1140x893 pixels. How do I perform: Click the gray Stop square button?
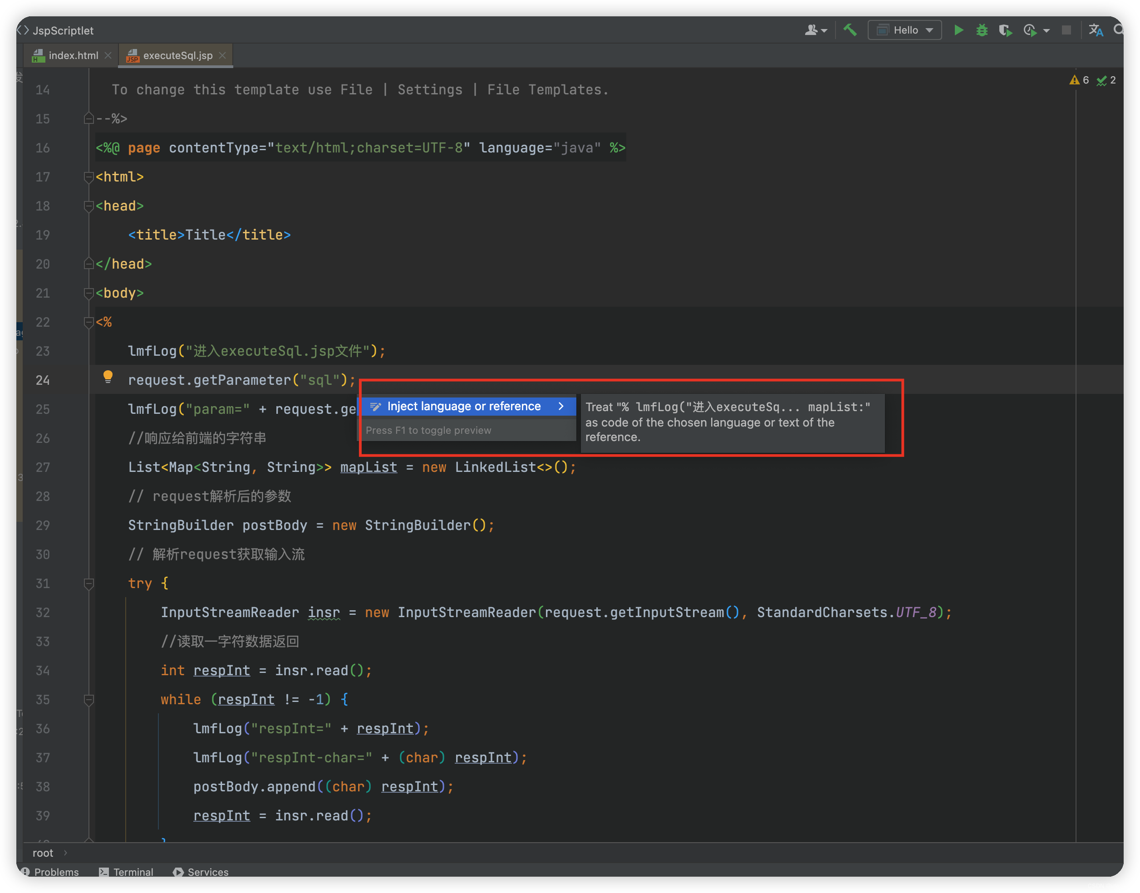tap(1066, 30)
